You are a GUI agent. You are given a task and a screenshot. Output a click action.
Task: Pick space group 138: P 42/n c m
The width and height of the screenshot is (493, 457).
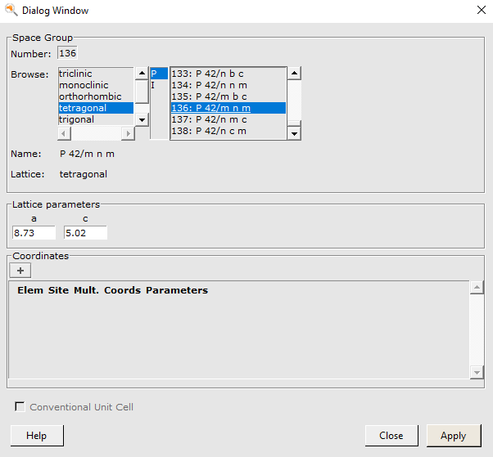coord(226,131)
